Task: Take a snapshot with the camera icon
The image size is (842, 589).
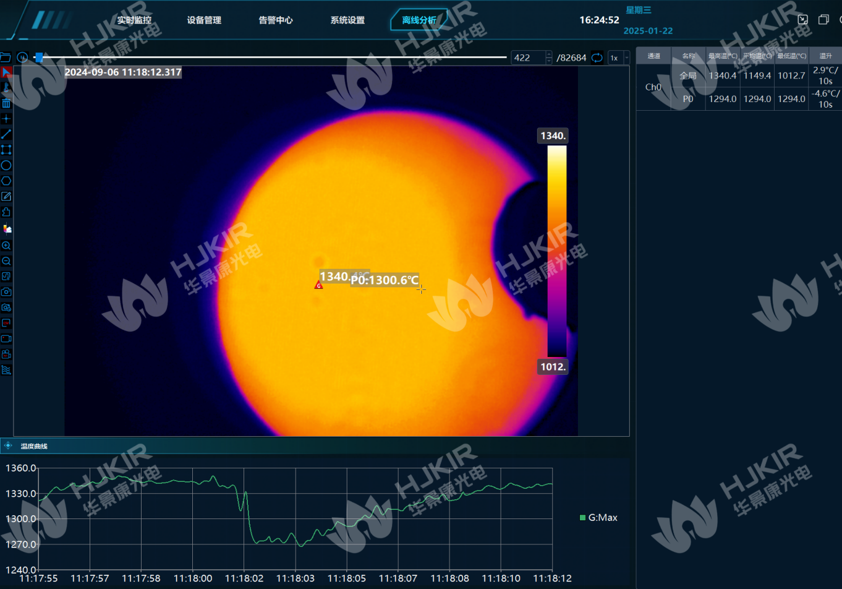Action: pyautogui.click(x=6, y=292)
